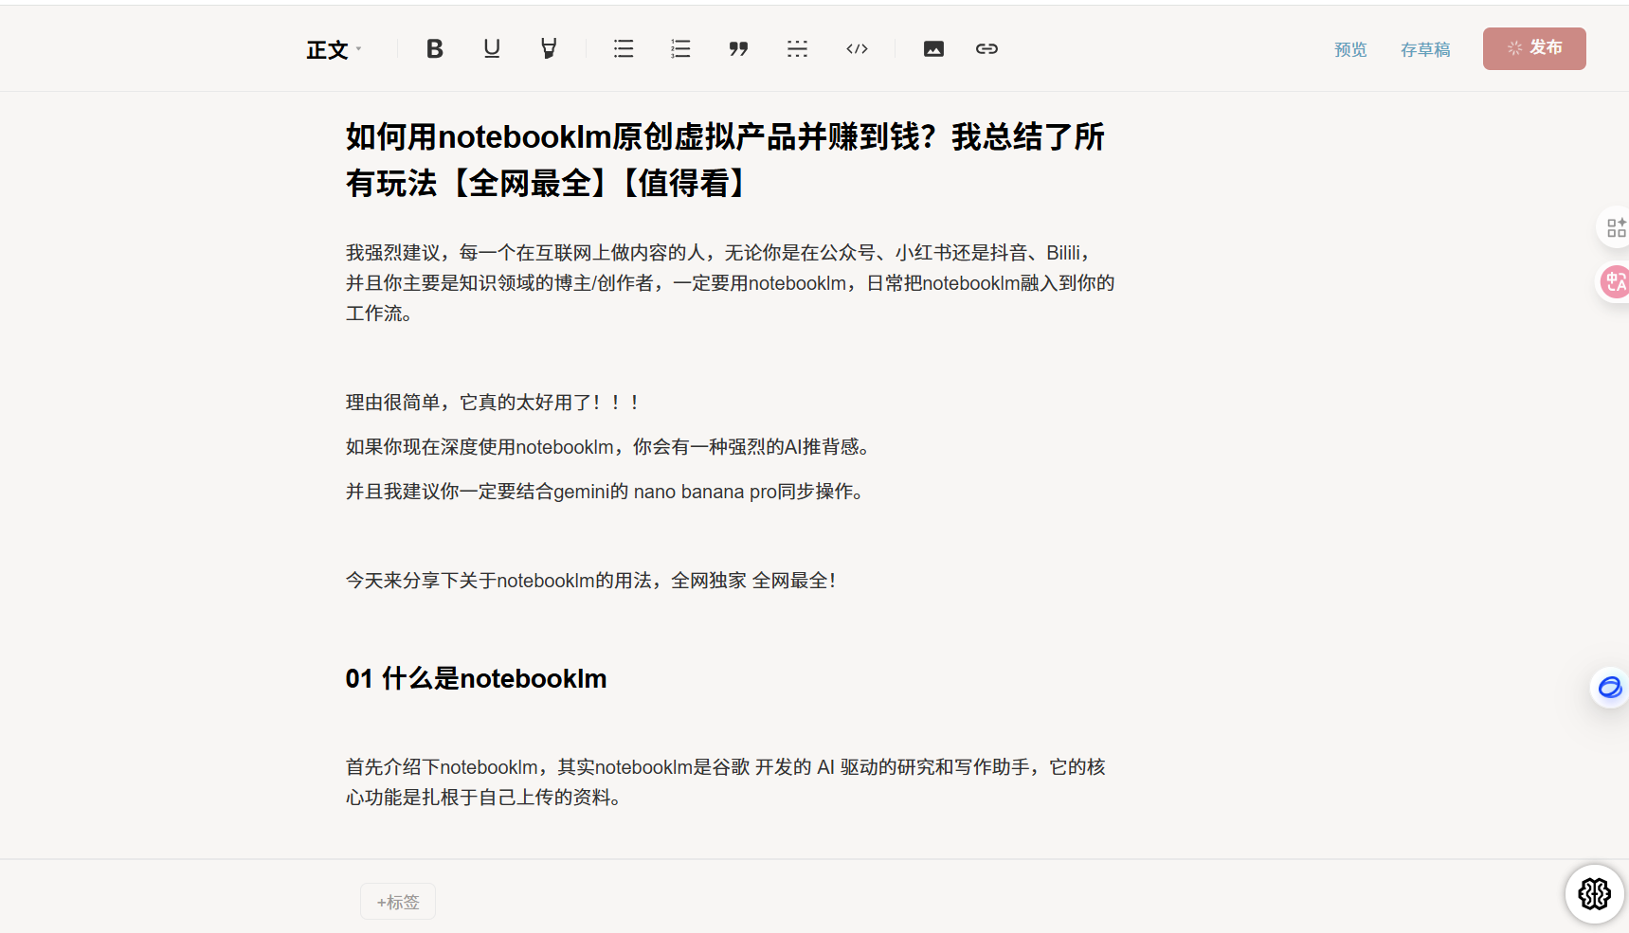Image resolution: width=1629 pixels, height=933 pixels.
Task: Open the brain AI assistant icon
Action: [x=1594, y=893]
